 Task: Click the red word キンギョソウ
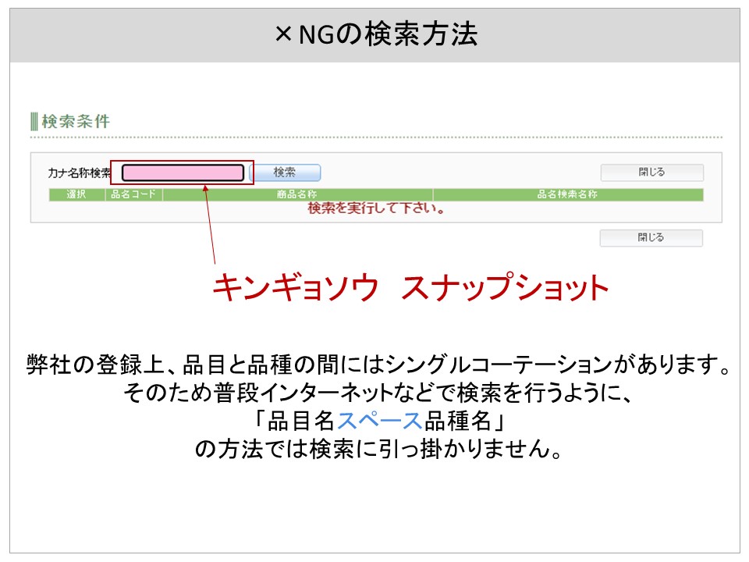(296, 288)
